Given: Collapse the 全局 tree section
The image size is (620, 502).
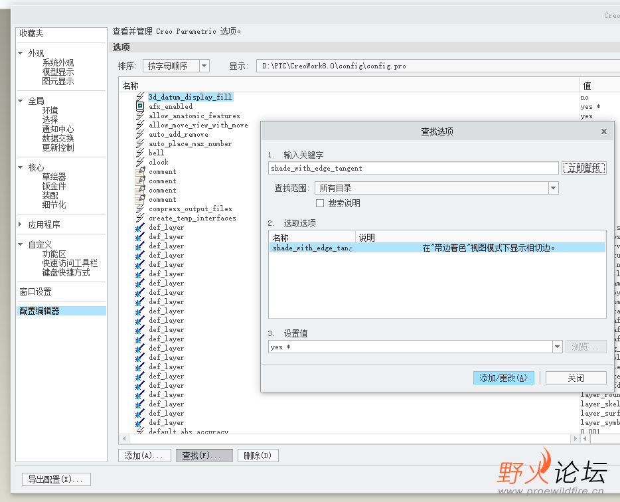Looking at the screenshot, I should point(21,101).
